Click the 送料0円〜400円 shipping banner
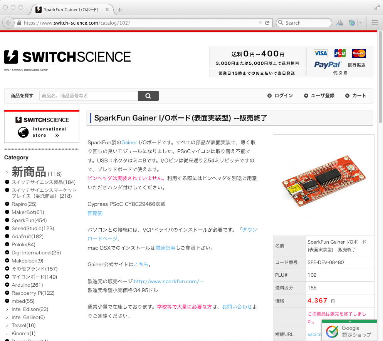The image size is (383, 341). coord(257,57)
